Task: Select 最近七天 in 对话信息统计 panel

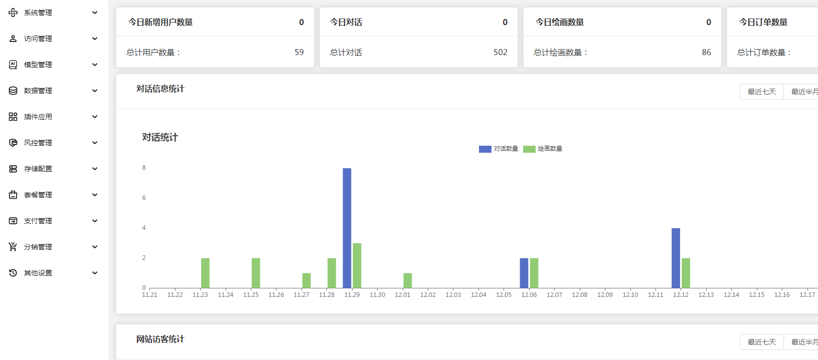Action: 762,92
